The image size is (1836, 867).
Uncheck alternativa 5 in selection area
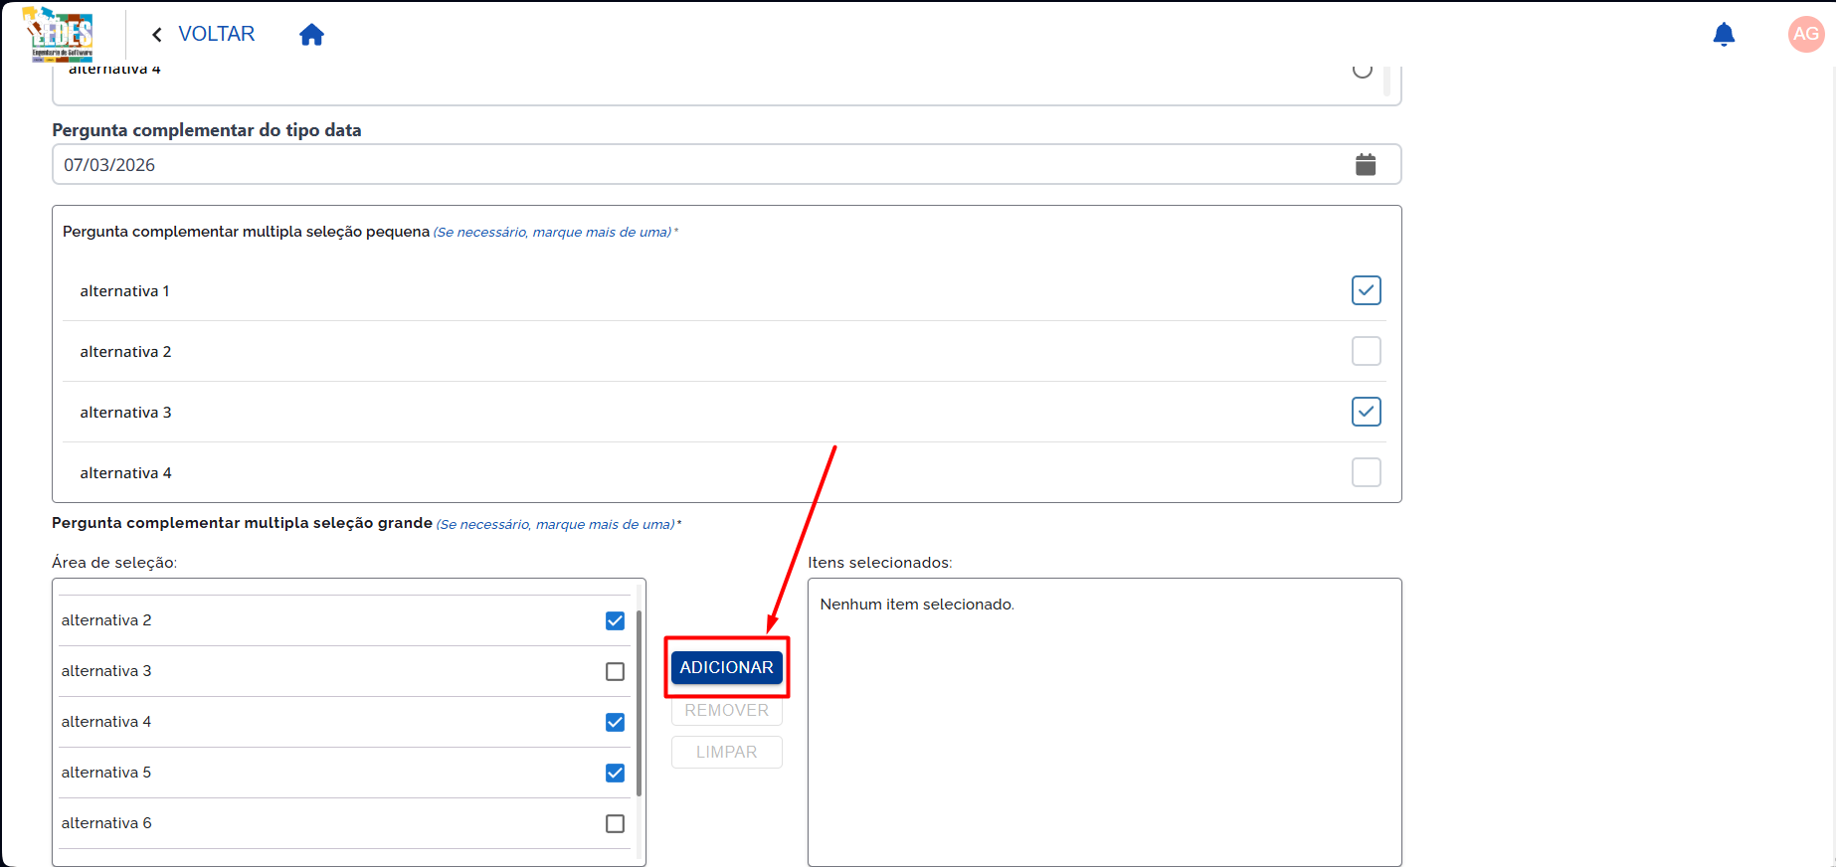615,773
